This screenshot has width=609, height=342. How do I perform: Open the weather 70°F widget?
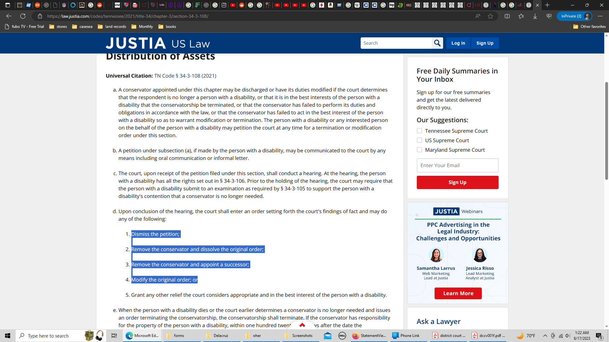click(x=526, y=336)
